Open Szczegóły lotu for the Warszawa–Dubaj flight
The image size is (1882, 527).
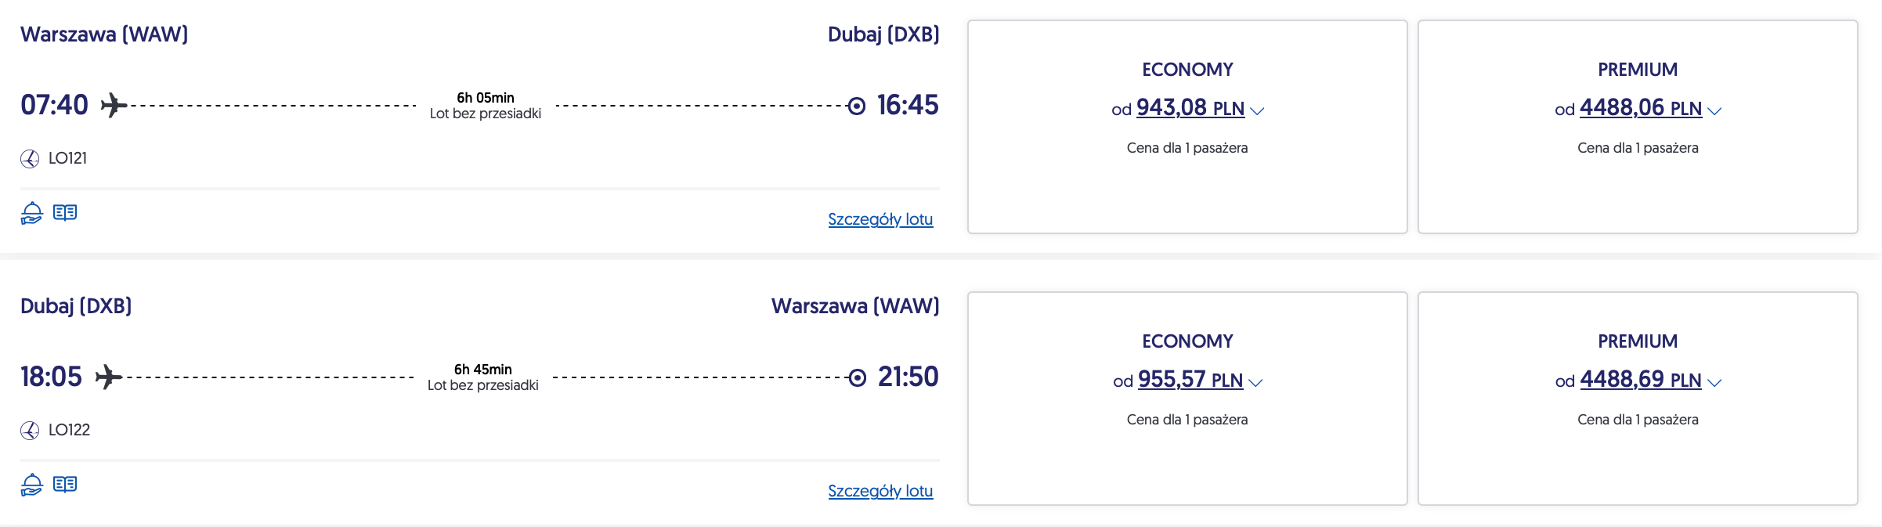coord(880,219)
